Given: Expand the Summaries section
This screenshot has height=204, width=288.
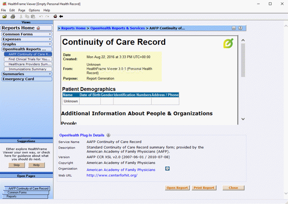Looking at the screenshot, I should [x=27, y=74].
